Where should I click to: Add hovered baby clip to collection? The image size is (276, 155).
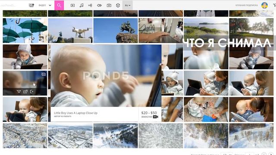tap(25, 92)
